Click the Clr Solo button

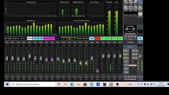pyautogui.click(x=130, y=42)
